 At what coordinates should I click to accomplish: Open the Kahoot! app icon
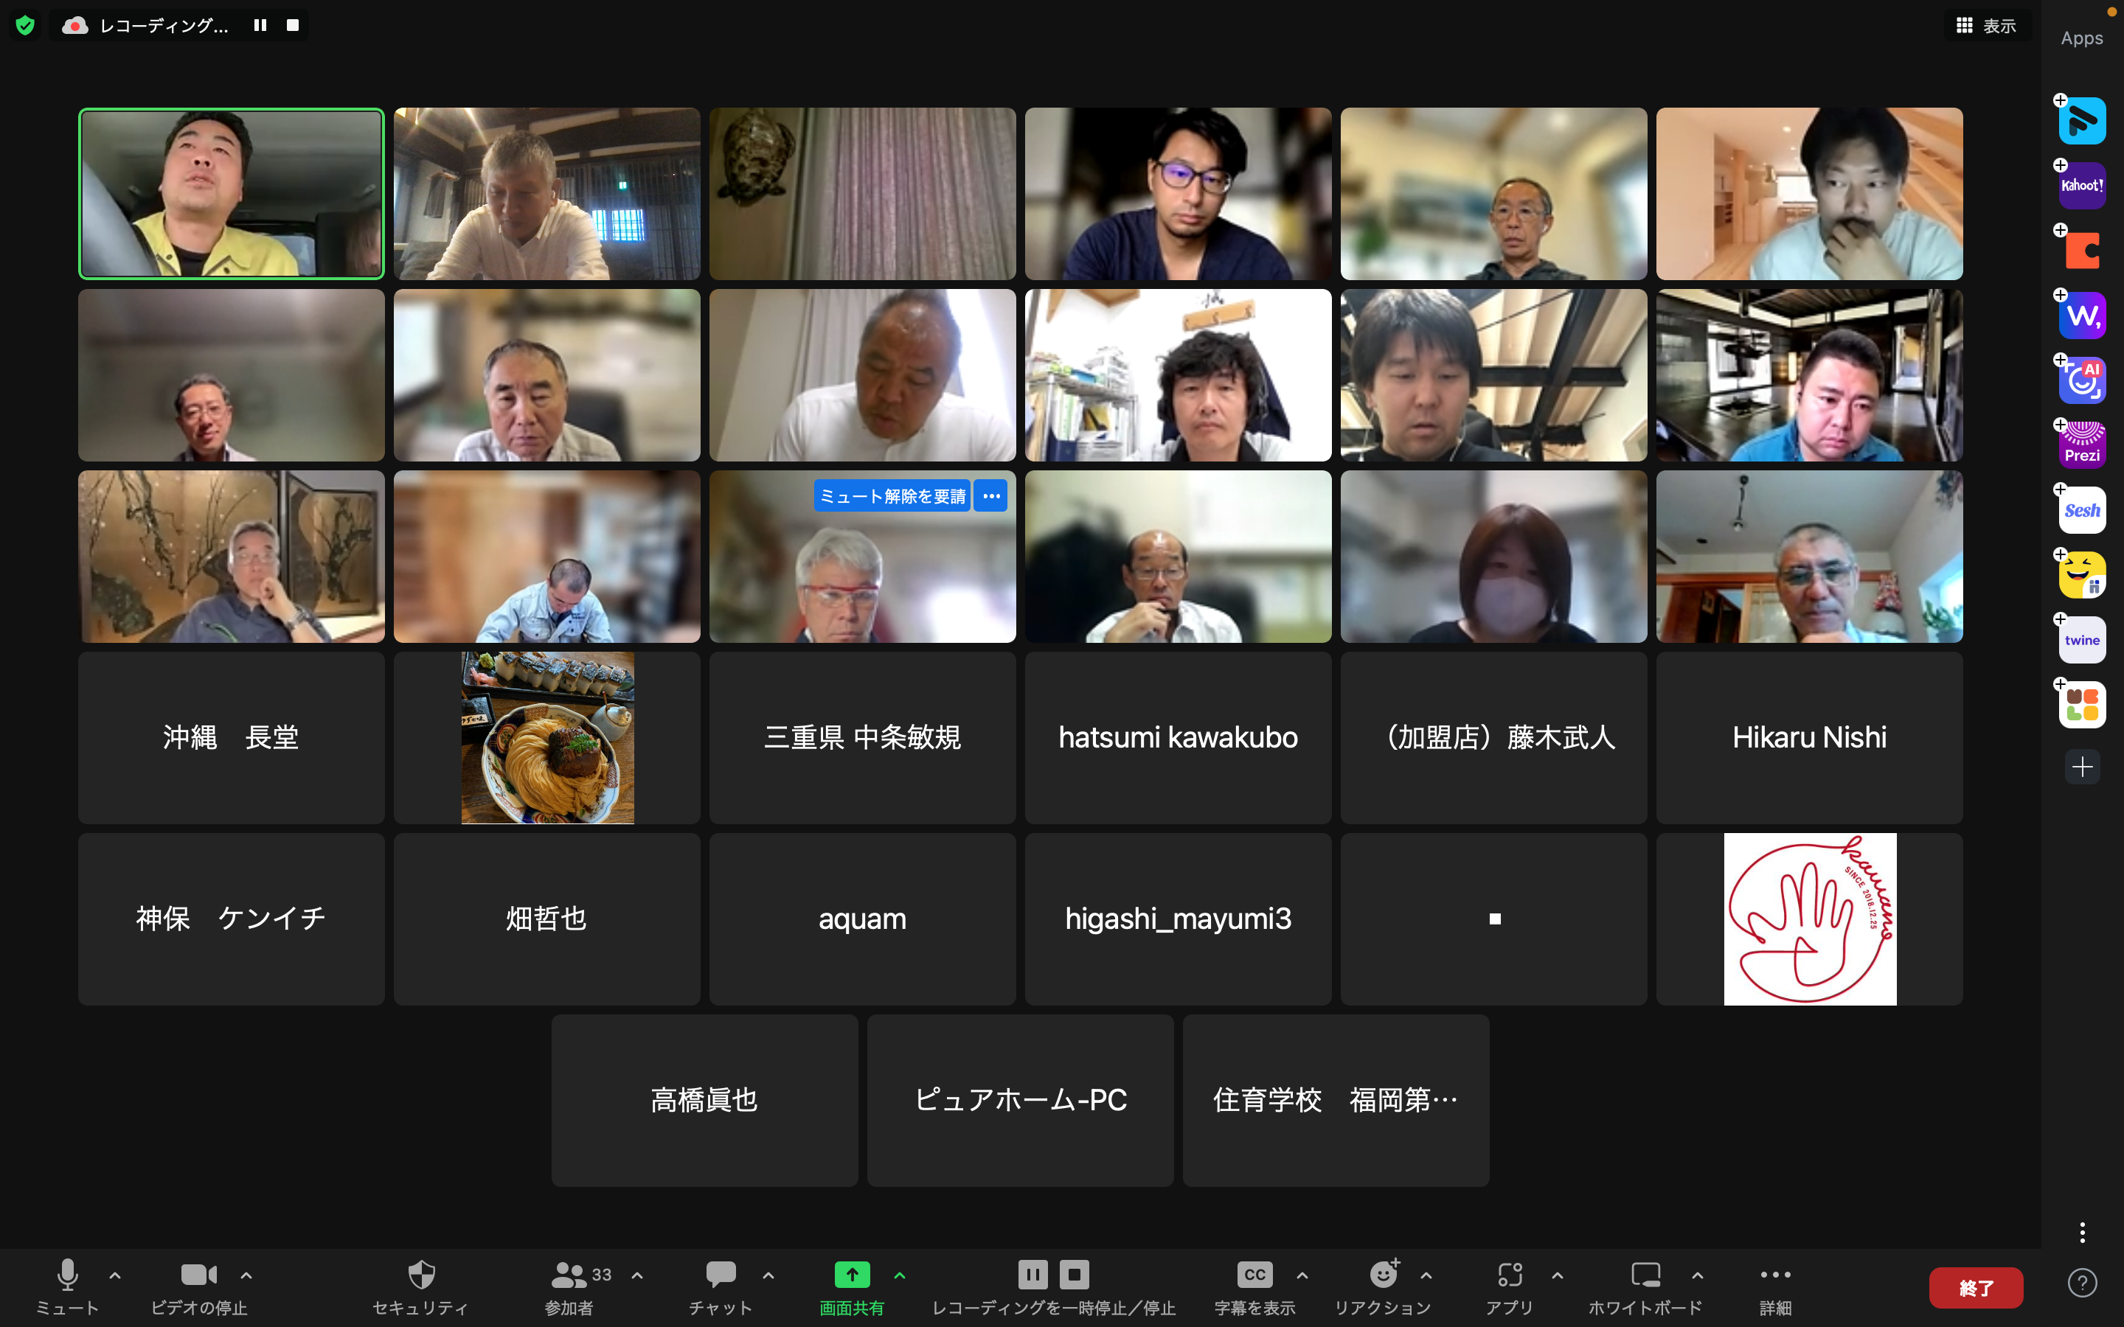click(x=2082, y=186)
